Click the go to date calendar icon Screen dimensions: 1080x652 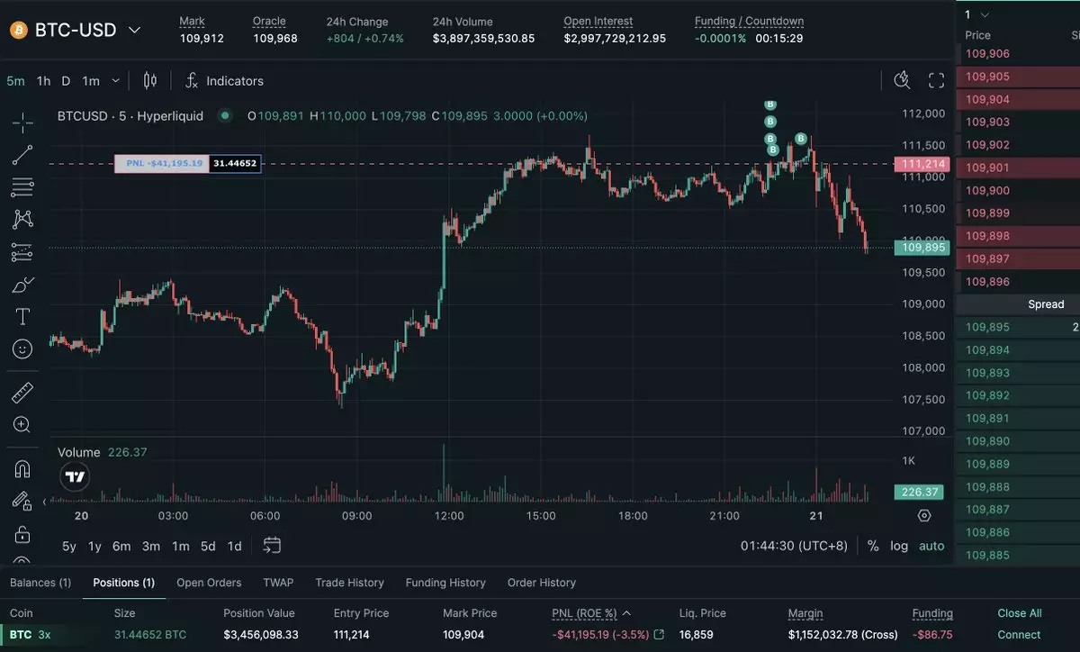(272, 546)
